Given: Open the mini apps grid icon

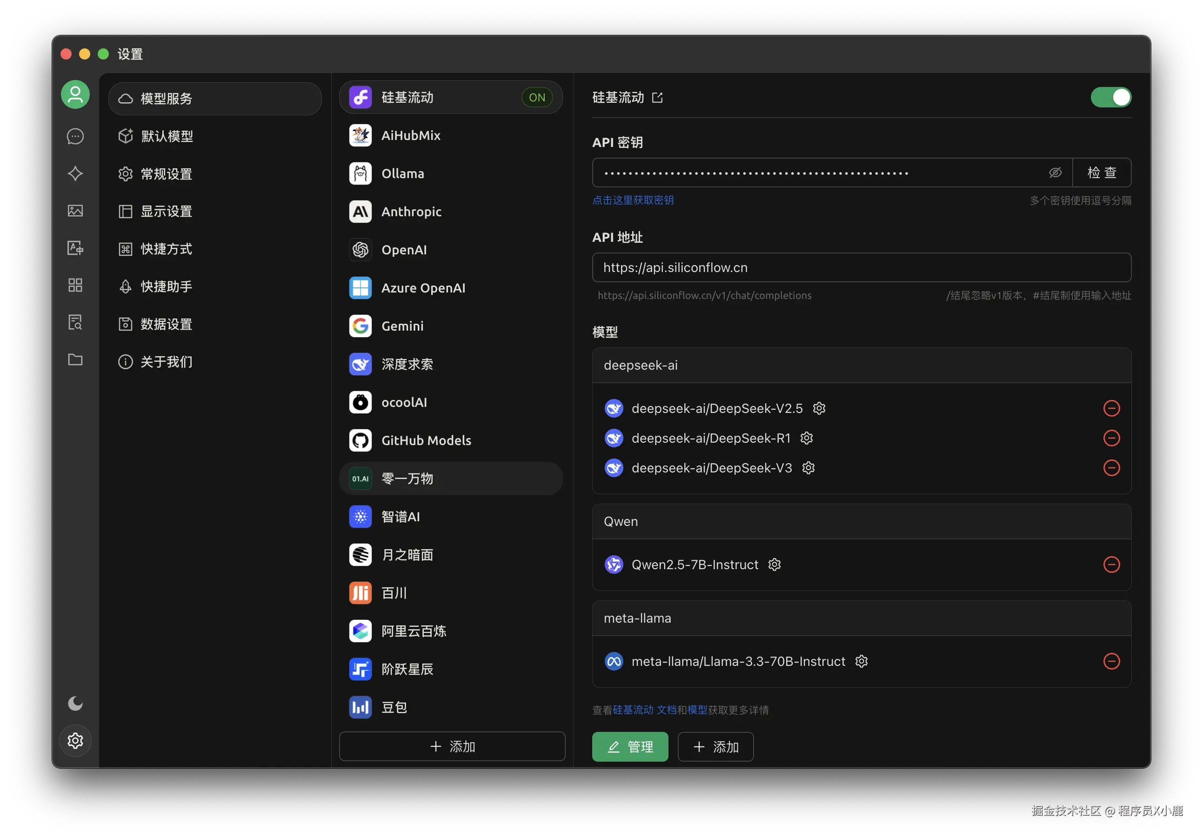Looking at the screenshot, I should pos(75,285).
